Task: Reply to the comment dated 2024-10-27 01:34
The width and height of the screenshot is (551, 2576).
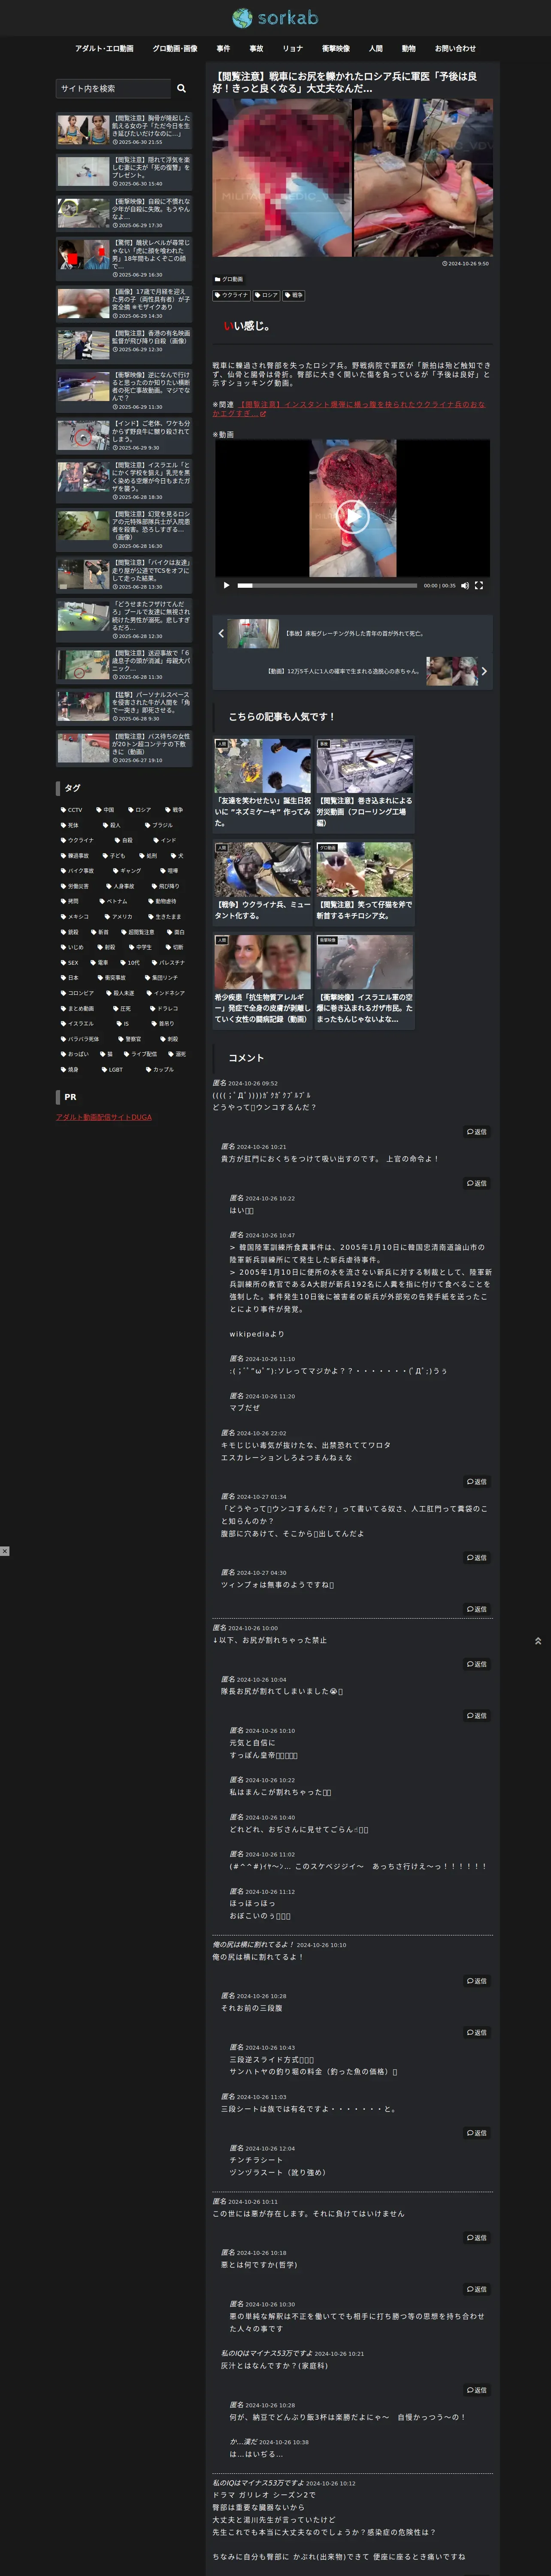Action: pyautogui.click(x=477, y=1558)
